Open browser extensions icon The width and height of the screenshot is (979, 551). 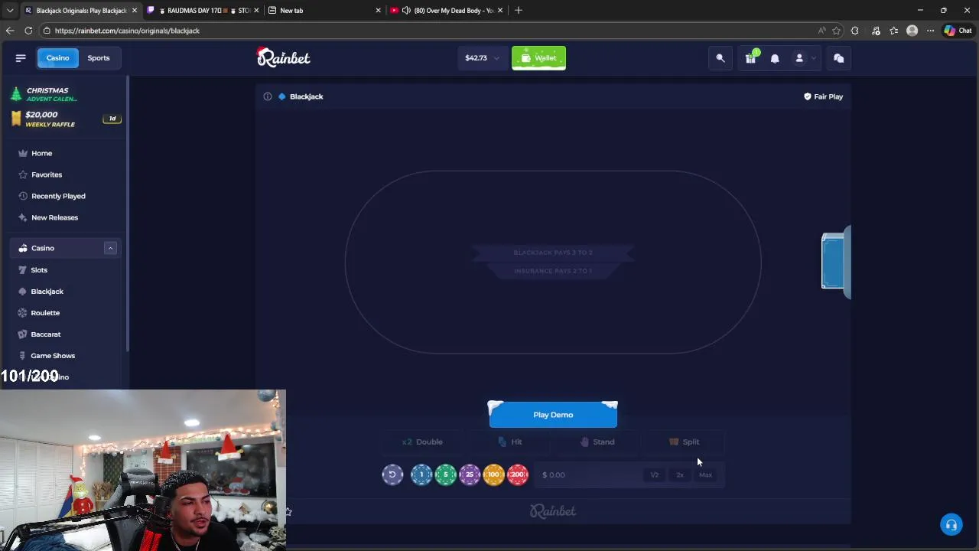[854, 31]
